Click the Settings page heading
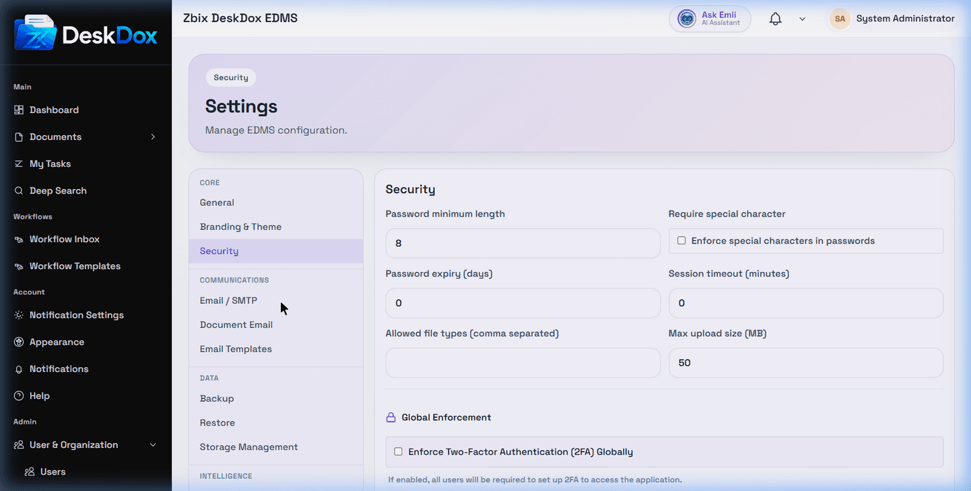 pyautogui.click(x=241, y=106)
